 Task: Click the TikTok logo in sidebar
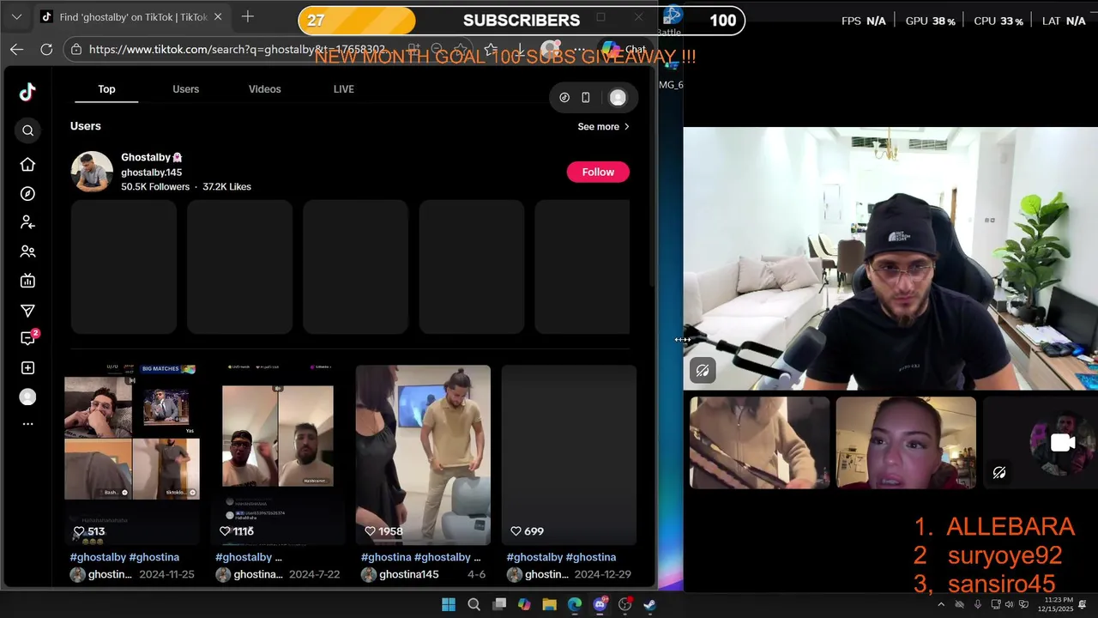pos(27,92)
